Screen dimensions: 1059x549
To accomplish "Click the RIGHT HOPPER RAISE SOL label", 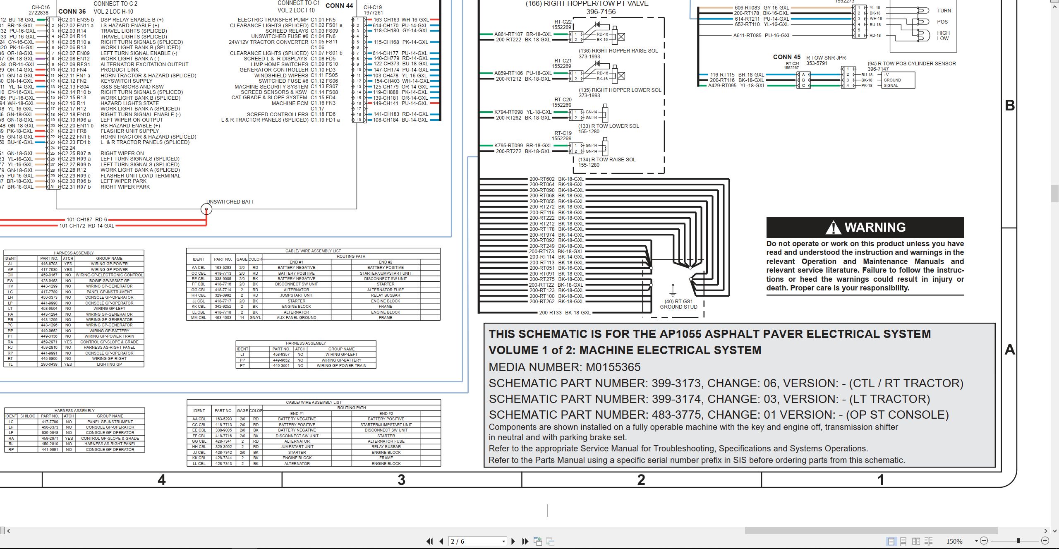I will point(618,51).
